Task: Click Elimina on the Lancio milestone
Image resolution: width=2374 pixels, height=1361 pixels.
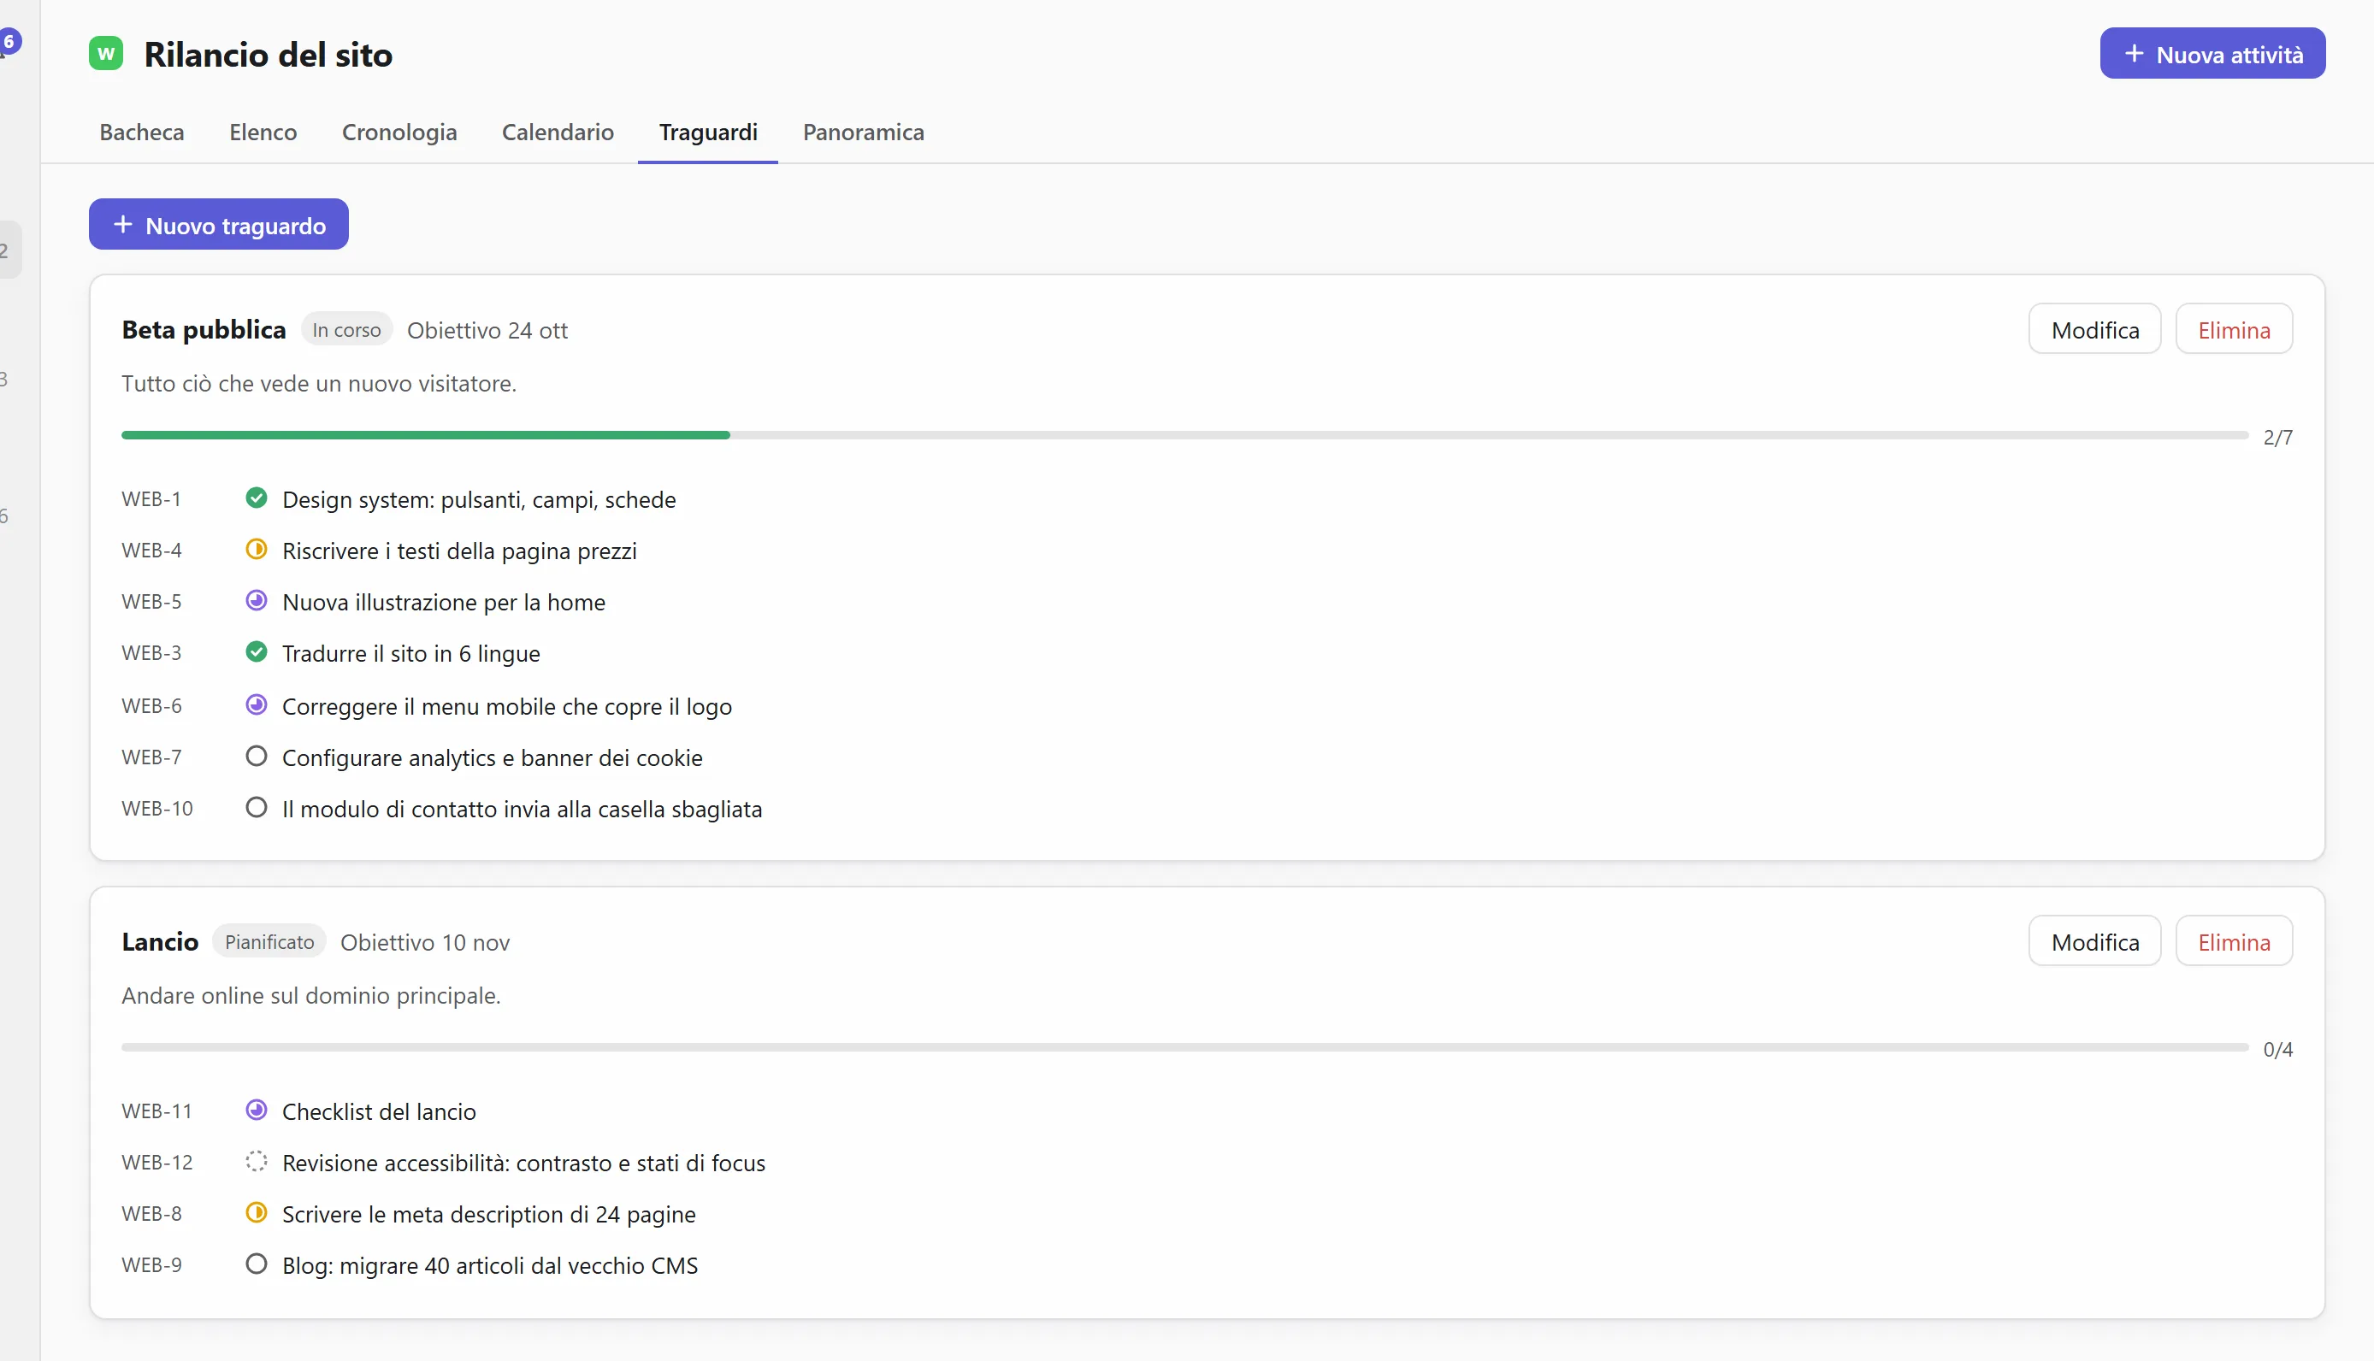Action: 2234,942
